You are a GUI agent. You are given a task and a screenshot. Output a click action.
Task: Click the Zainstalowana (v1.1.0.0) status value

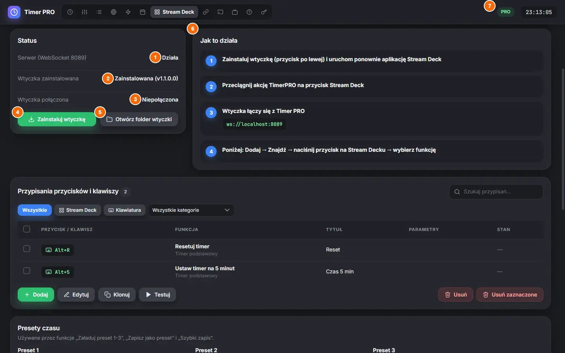(x=146, y=78)
